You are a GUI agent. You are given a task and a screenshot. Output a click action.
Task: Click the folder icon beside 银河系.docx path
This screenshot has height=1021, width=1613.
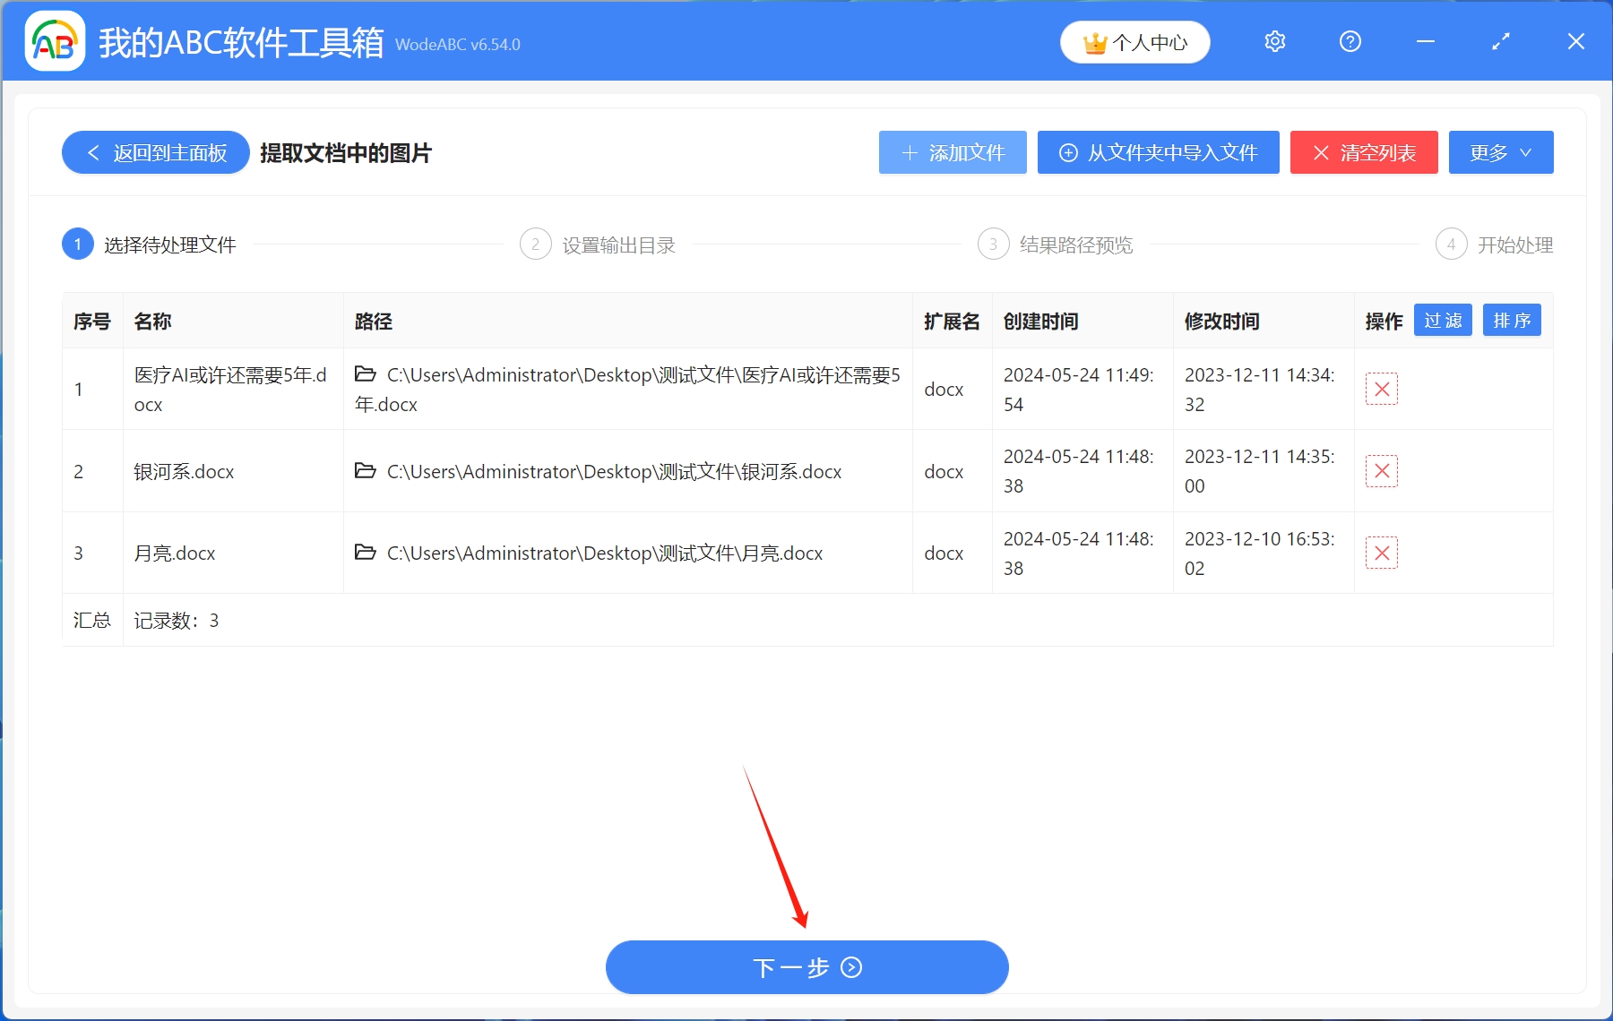pyautogui.click(x=365, y=471)
